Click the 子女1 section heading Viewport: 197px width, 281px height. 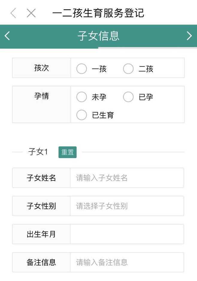click(38, 152)
